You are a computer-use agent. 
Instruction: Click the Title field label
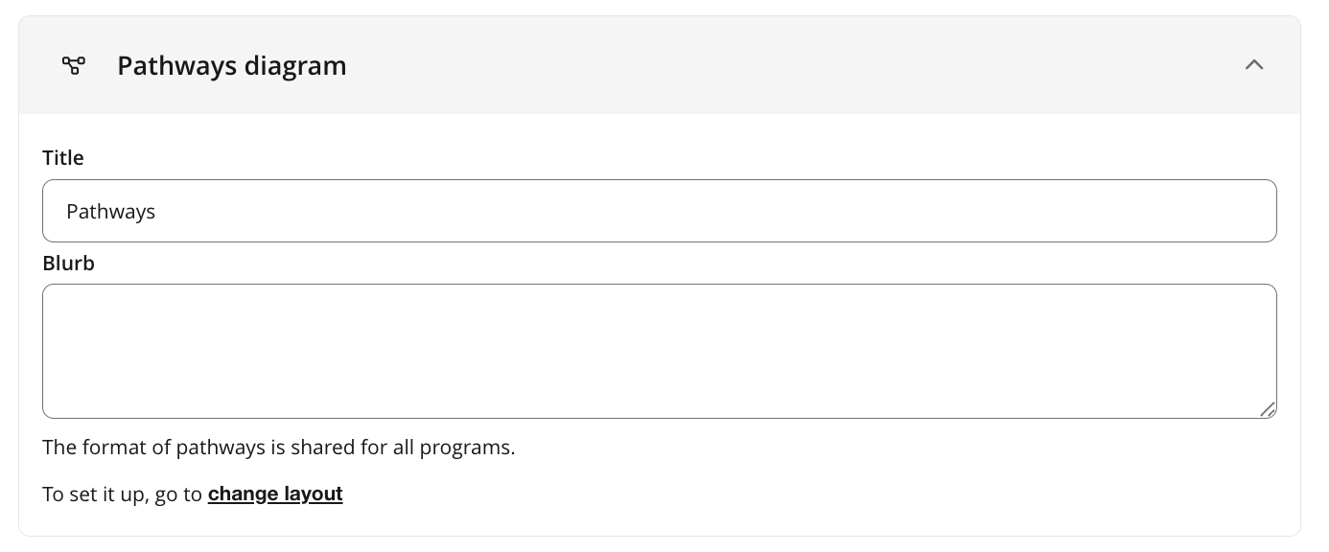(63, 158)
